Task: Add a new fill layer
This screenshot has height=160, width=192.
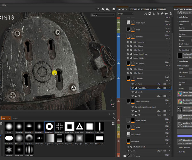Action: pos(158,14)
